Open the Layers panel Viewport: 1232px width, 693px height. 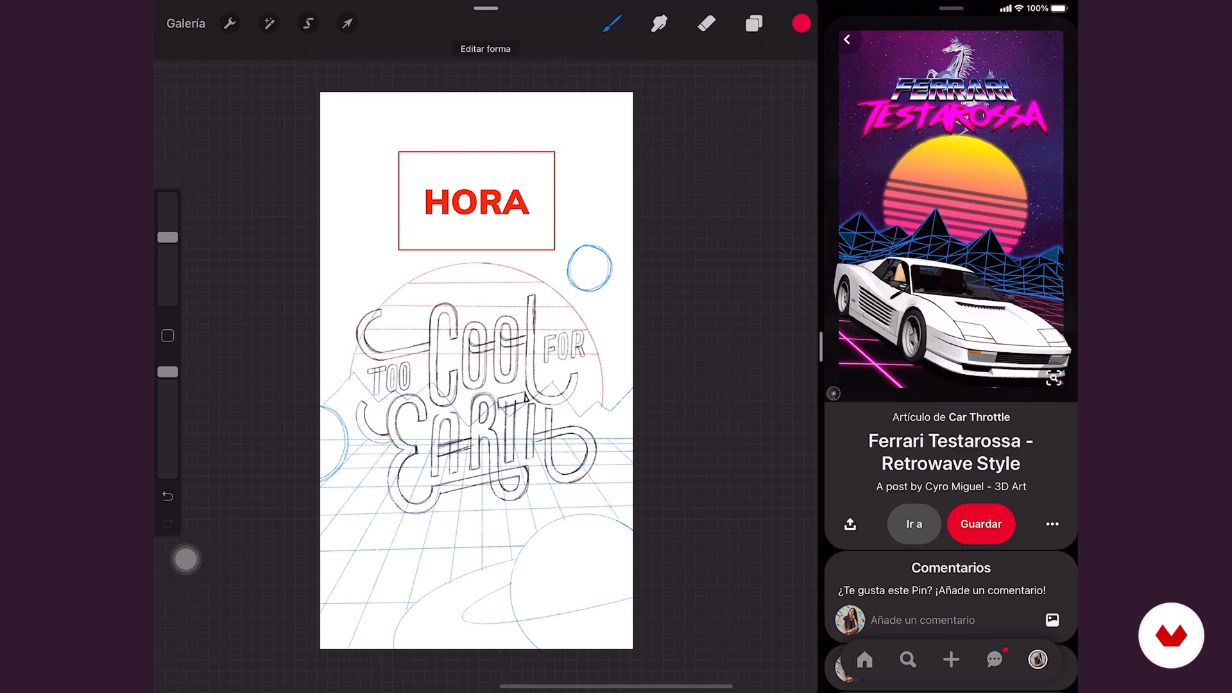(754, 24)
